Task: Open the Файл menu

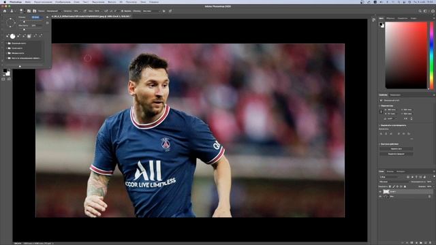Action: 28,2
